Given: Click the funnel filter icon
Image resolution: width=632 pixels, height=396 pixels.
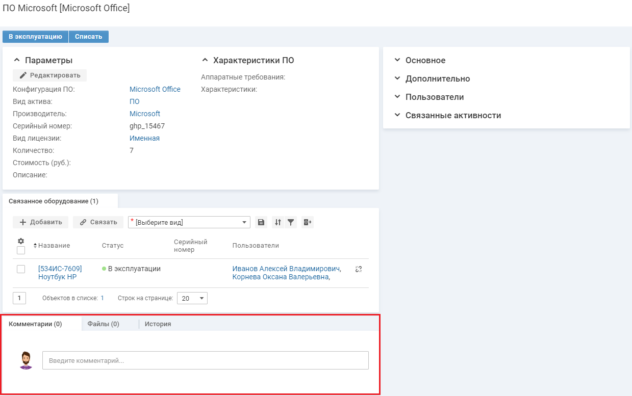Looking at the screenshot, I should point(291,222).
